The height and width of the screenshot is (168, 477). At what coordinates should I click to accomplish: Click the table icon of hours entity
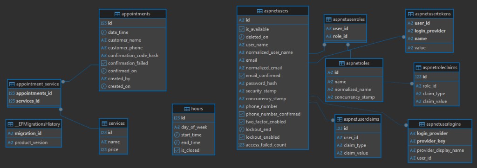[187, 109]
